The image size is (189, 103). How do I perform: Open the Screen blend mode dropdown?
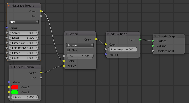(x=80, y=45)
